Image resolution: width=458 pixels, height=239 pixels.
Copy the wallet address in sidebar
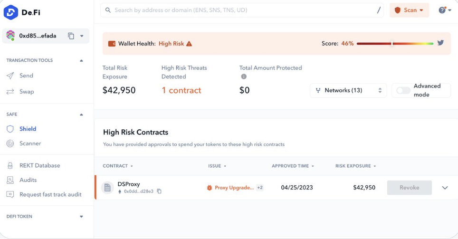pyautogui.click(x=71, y=36)
